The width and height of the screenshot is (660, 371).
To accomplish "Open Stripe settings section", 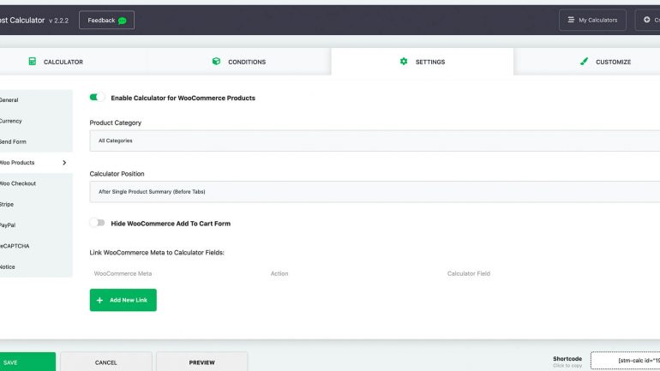I will click(x=36, y=205).
